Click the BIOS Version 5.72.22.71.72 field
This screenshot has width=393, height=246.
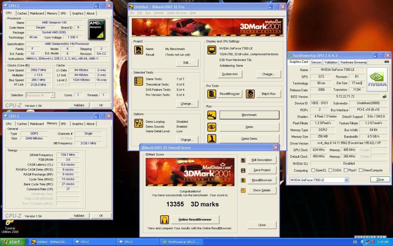(345, 97)
